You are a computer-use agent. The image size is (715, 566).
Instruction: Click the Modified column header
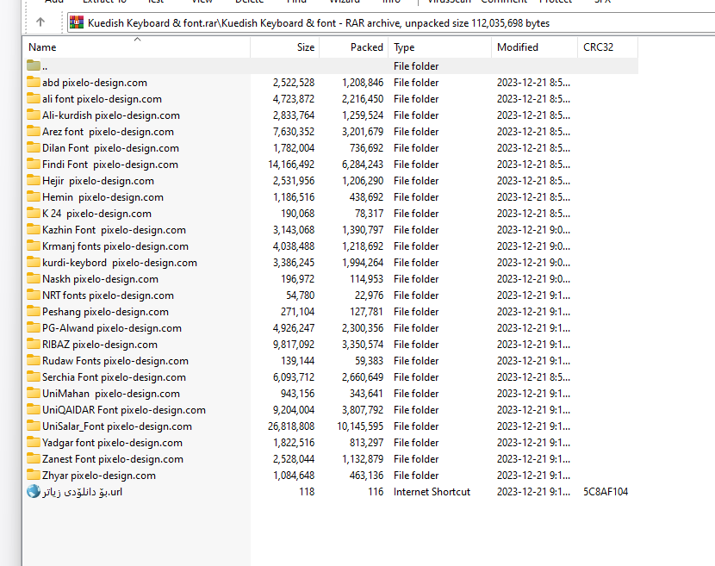pos(534,47)
